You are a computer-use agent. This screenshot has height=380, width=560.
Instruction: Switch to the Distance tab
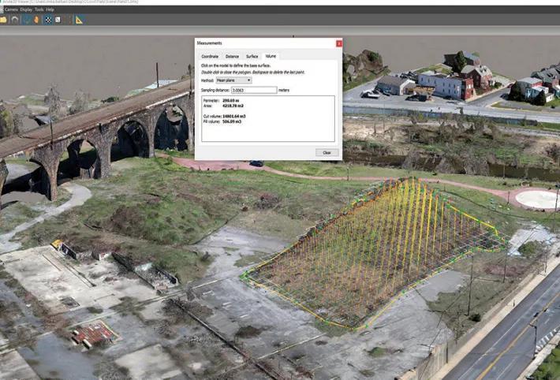coord(232,57)
